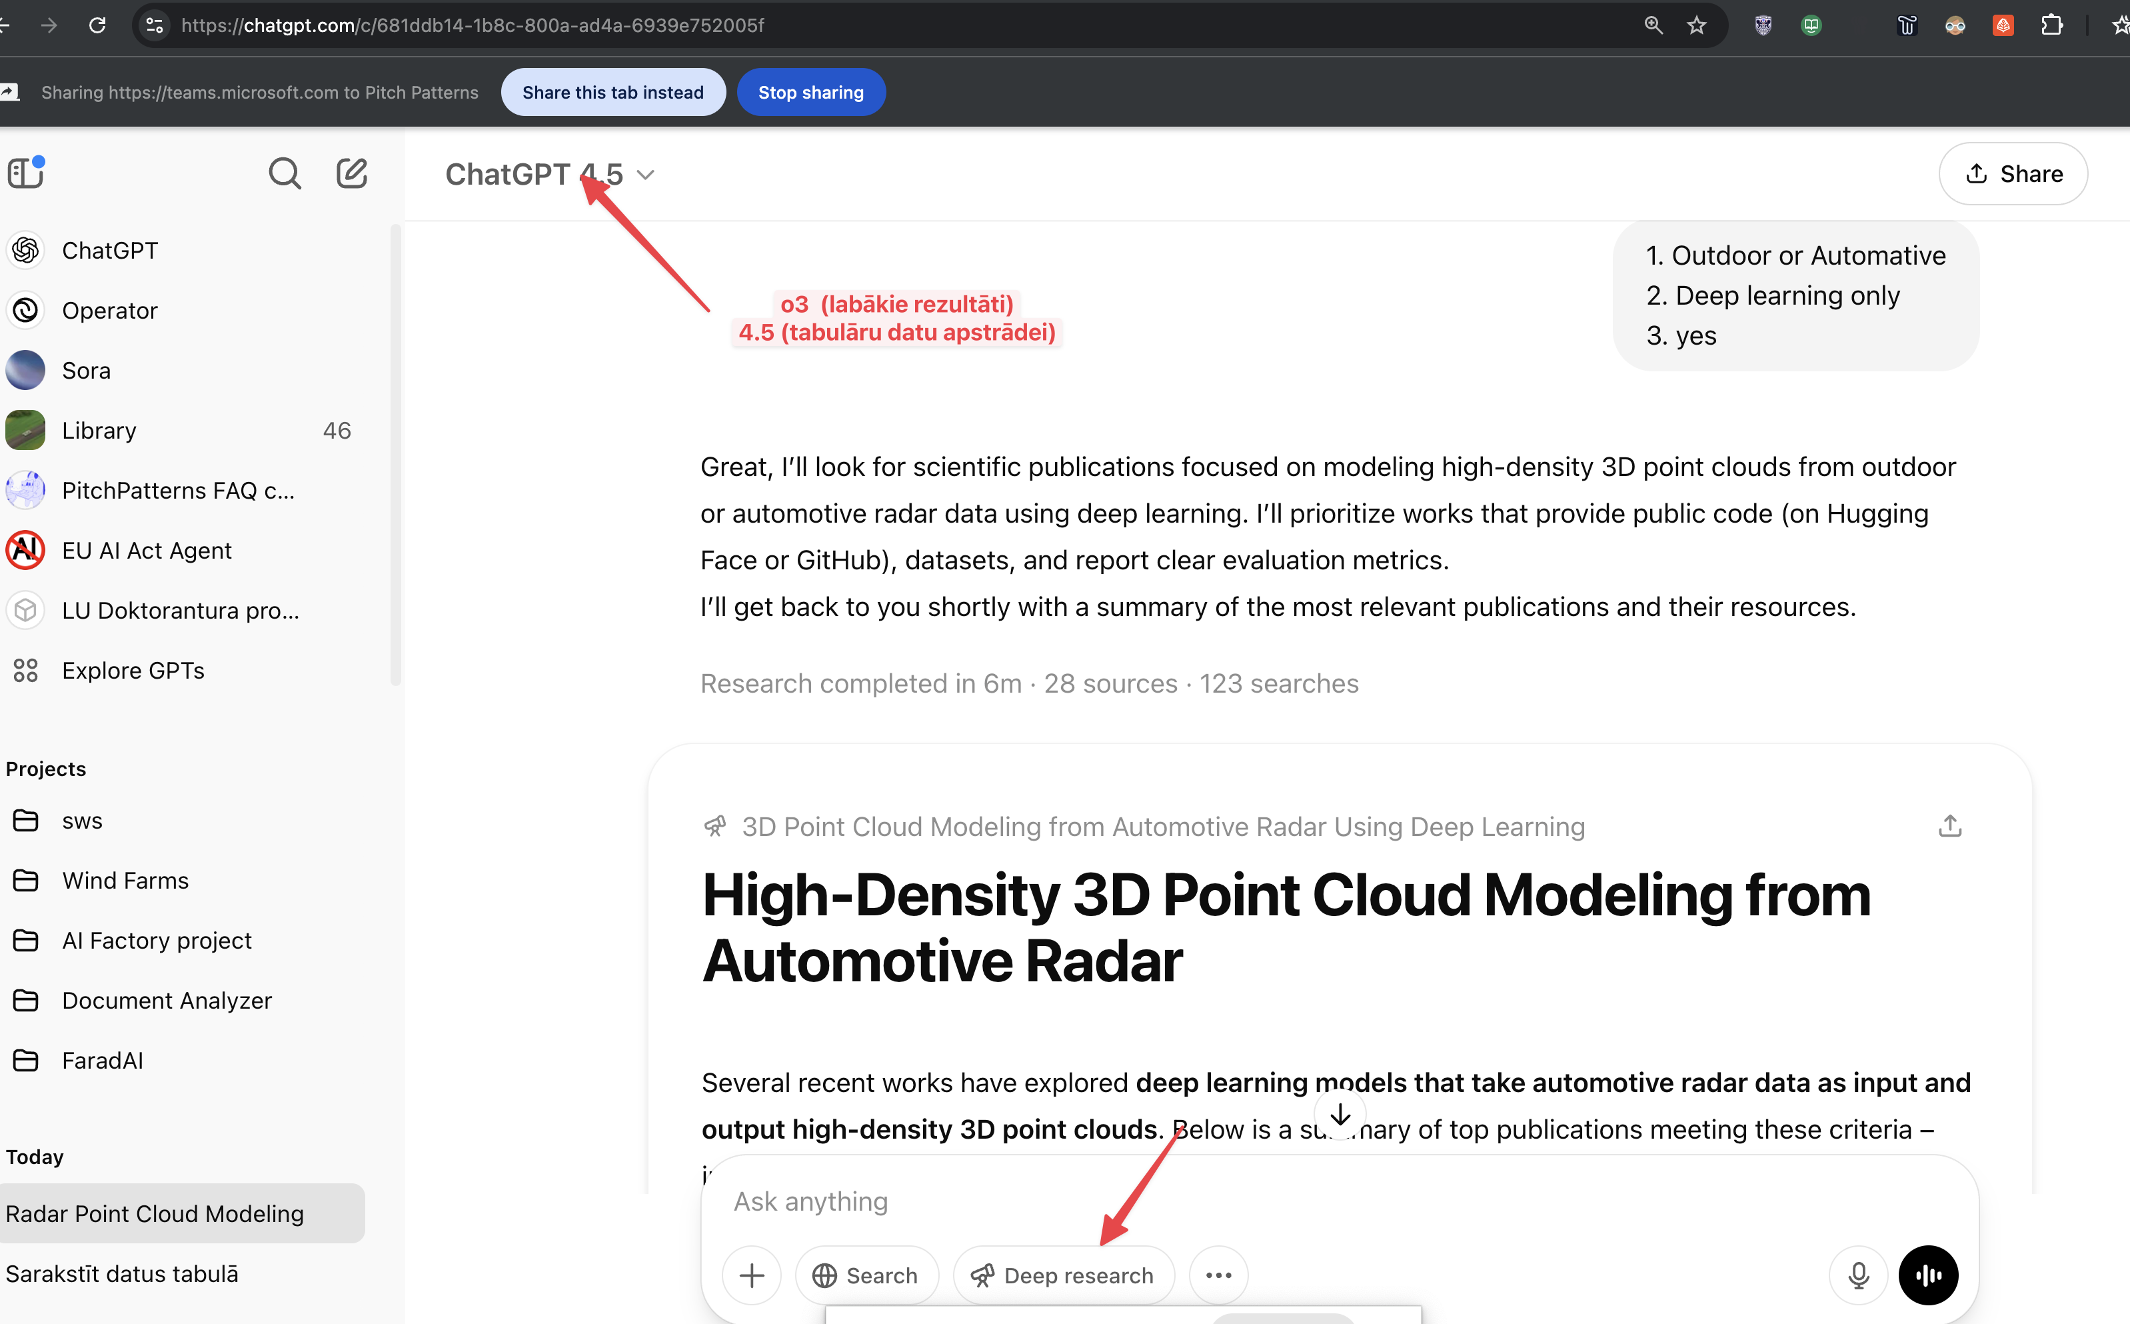This screenshot has width=2130, height=1324.
Task: Open chat search magnifier in sidebar
Action: (285, 173)
